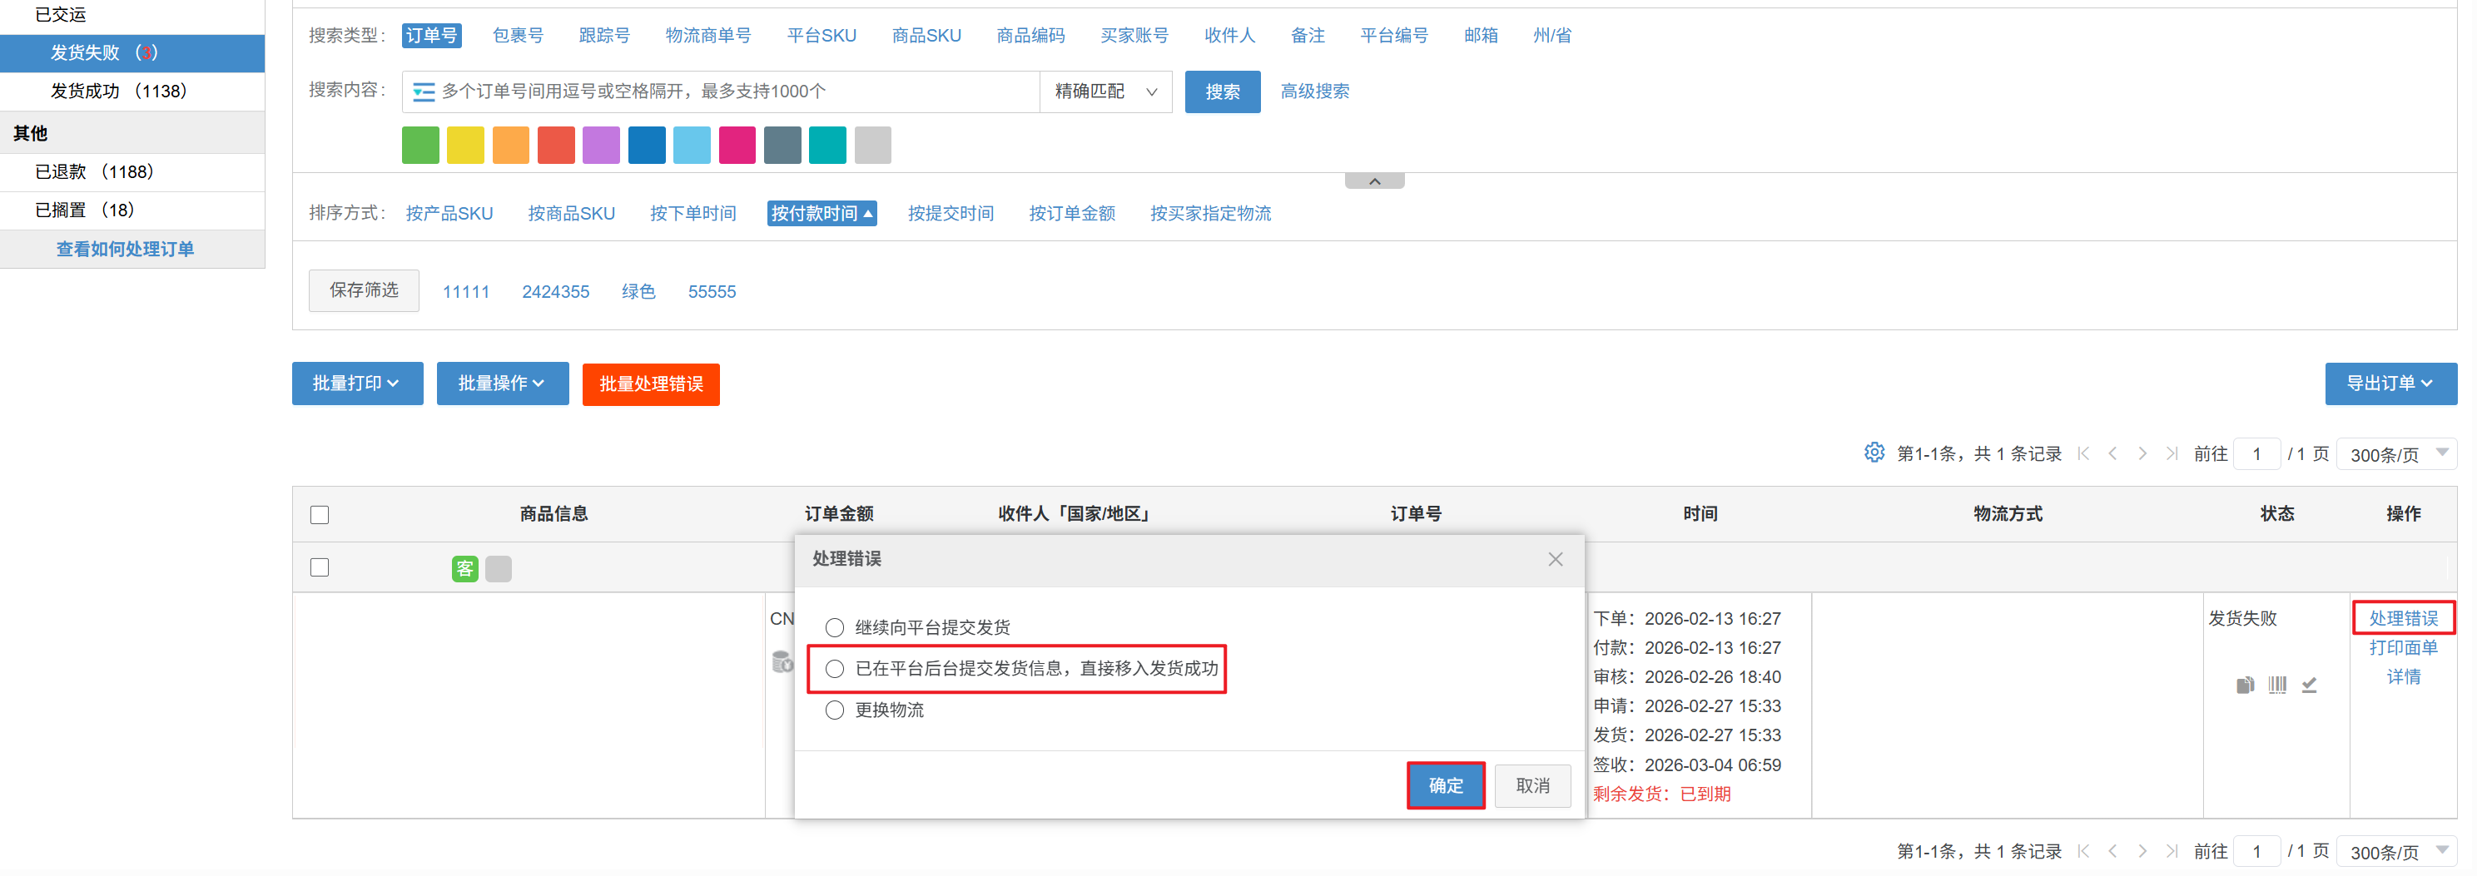Click the barcode icon in status column

[x=2277, y=685]
